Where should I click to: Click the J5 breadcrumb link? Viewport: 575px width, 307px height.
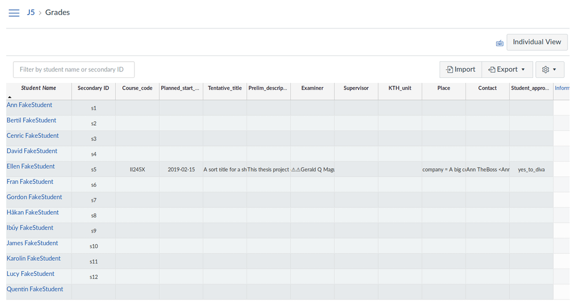[x=31, y=13]
